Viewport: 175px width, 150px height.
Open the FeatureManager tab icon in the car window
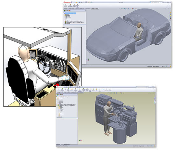point(64,11)
